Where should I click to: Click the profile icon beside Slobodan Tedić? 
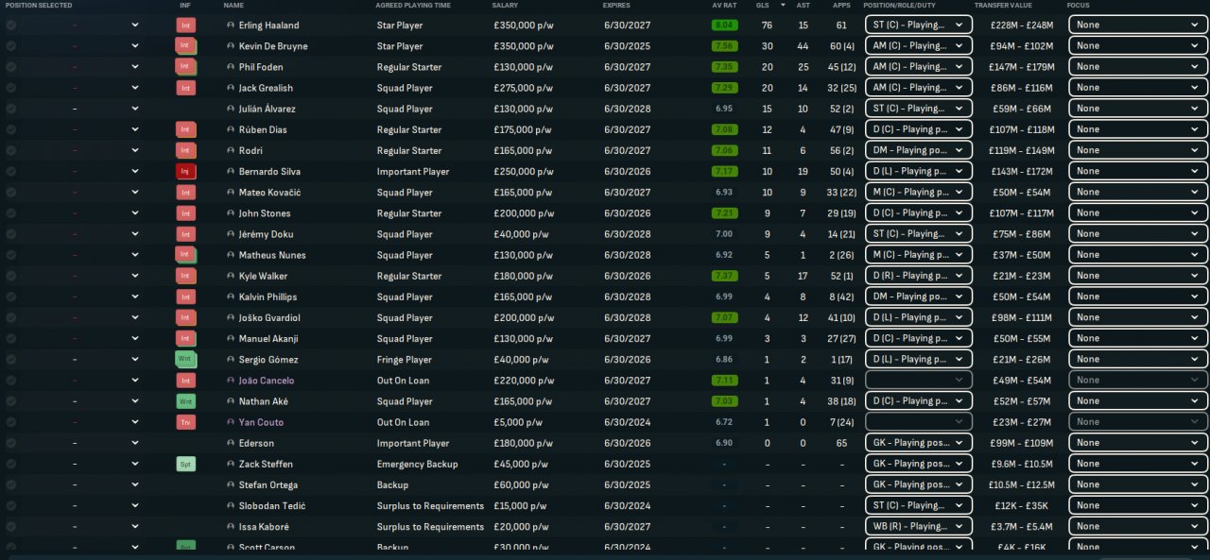[231, 506]
